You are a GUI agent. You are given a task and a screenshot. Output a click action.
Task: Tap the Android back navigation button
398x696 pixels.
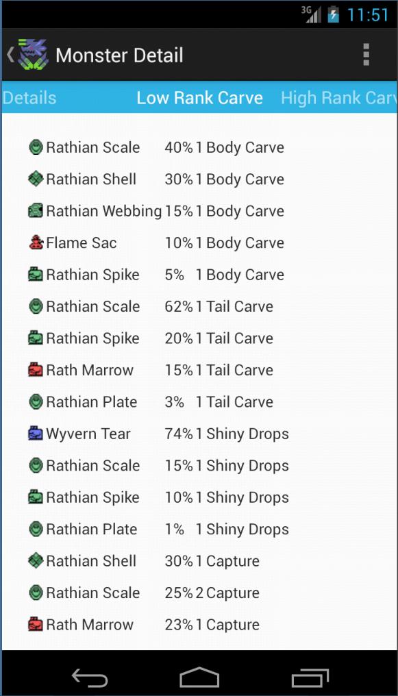90,678
